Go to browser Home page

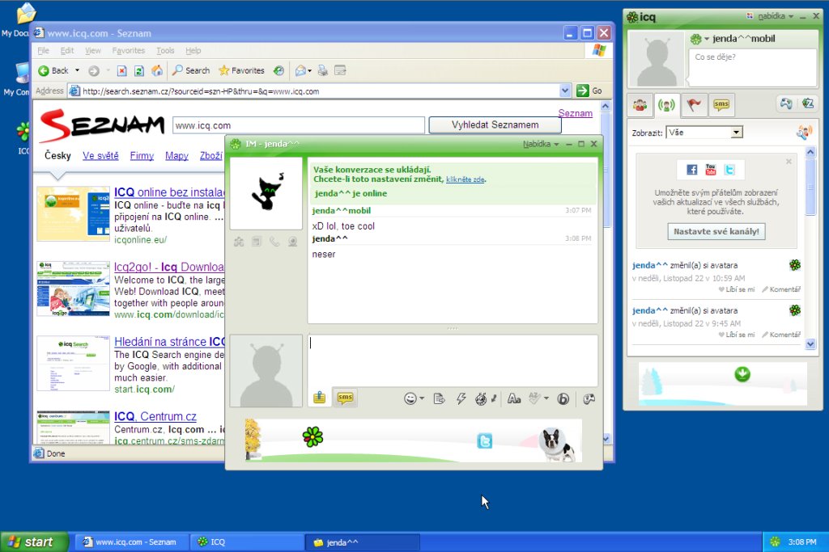[x=157, y=70]
